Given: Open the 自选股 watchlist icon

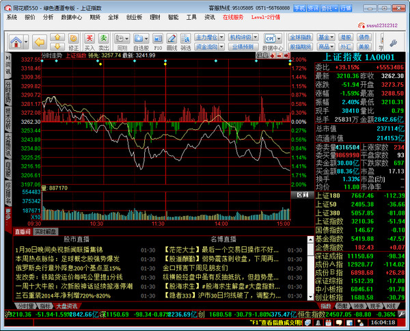Looking at the screenshot, I should tap(143, 38).
